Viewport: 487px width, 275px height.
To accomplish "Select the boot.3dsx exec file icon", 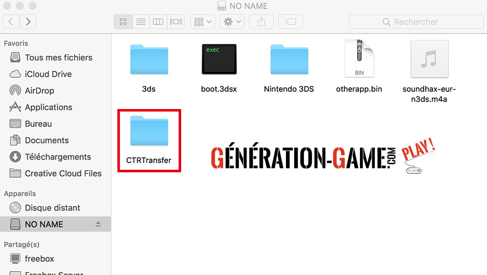I will click(x=219, y=59).
